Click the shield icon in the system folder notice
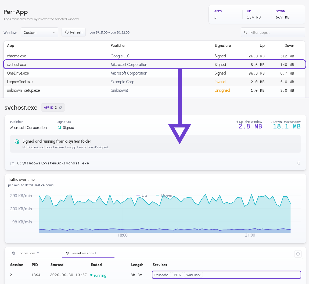 [x=17, y=141]
